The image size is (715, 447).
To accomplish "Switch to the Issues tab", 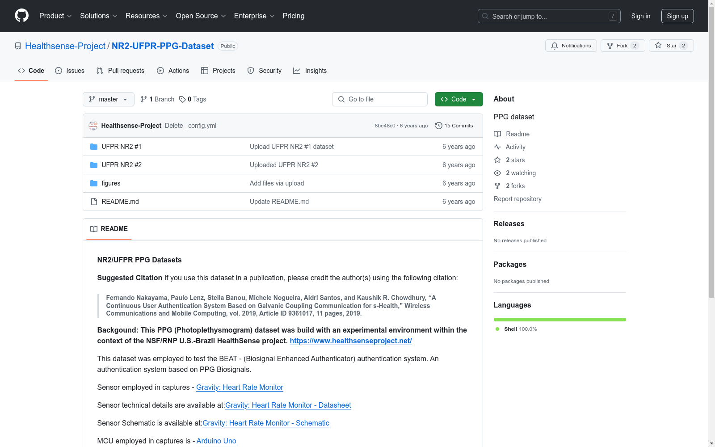I will (70, 71).
